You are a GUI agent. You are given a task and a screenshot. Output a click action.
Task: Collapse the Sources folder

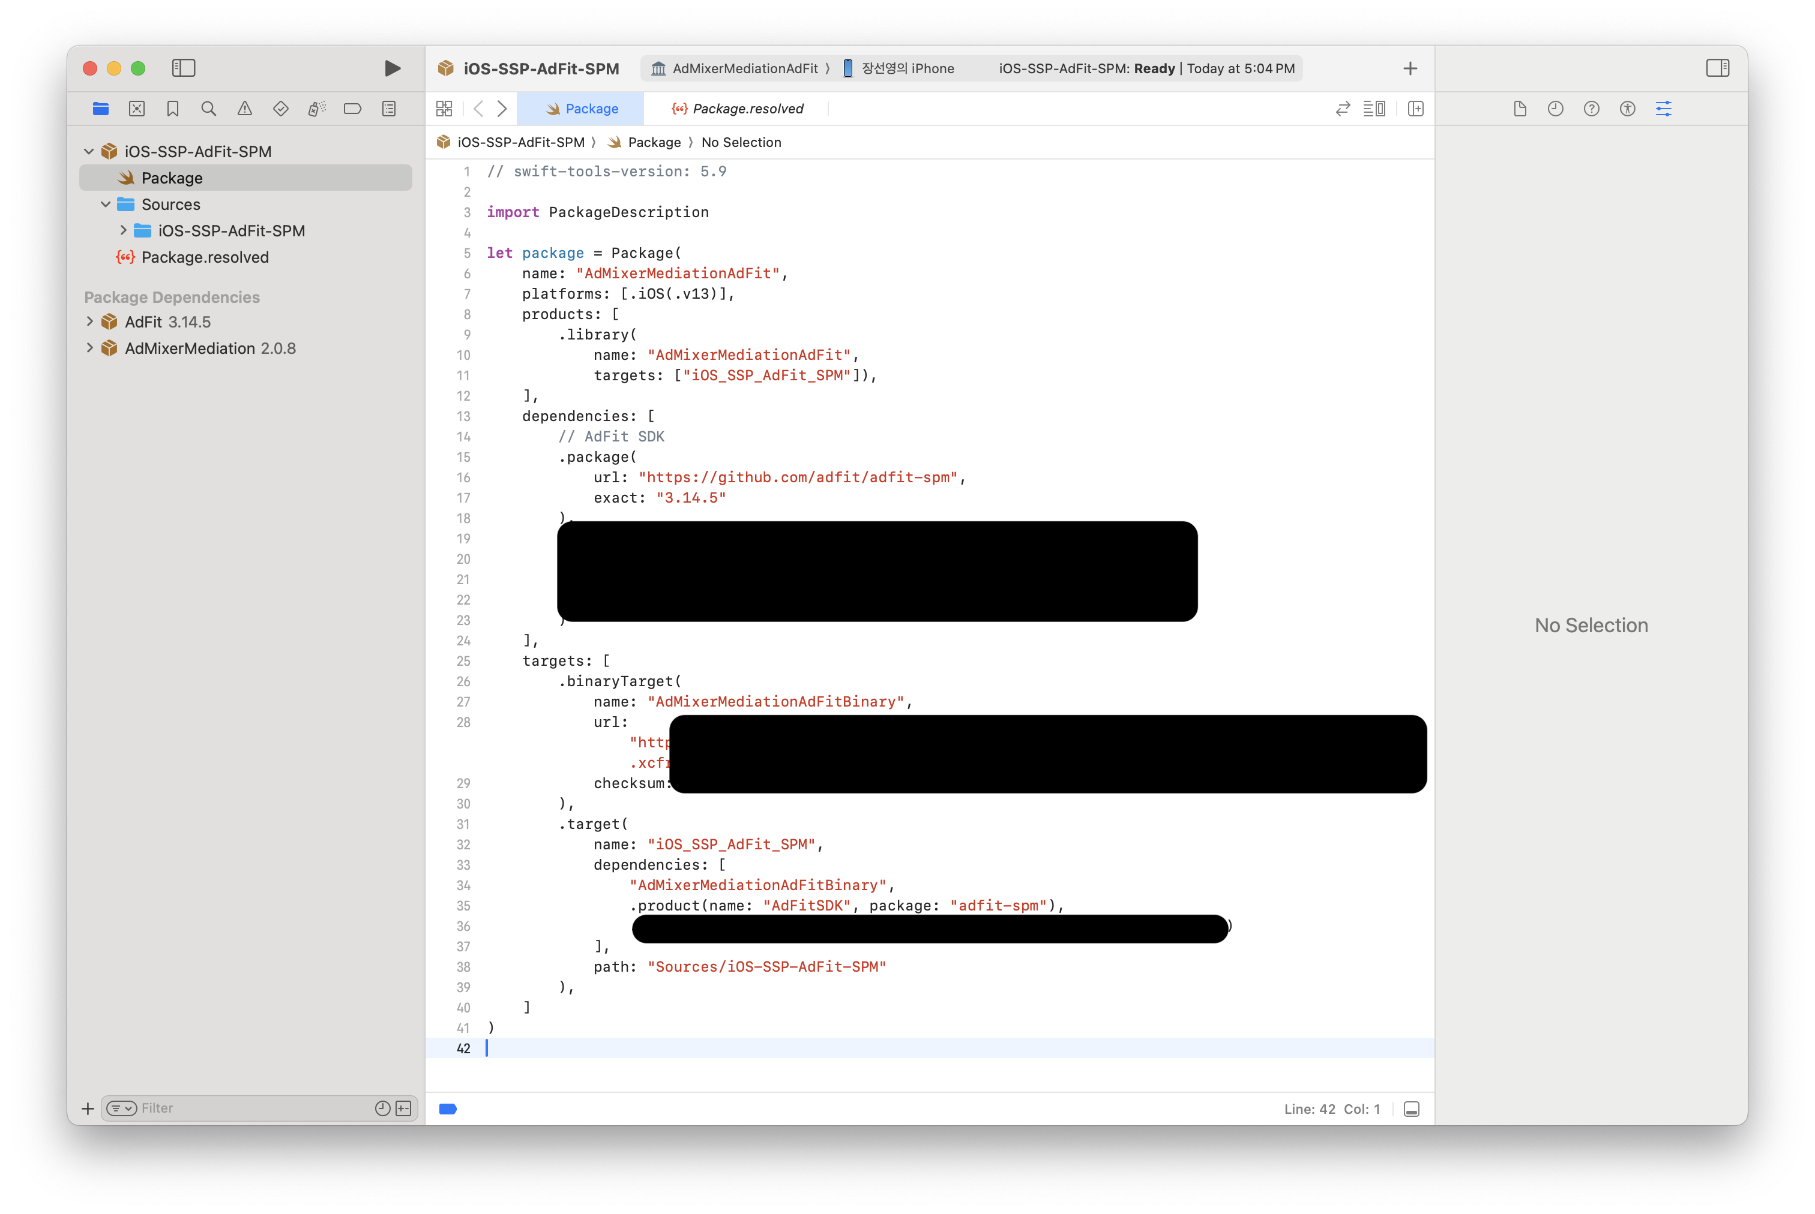106,205
